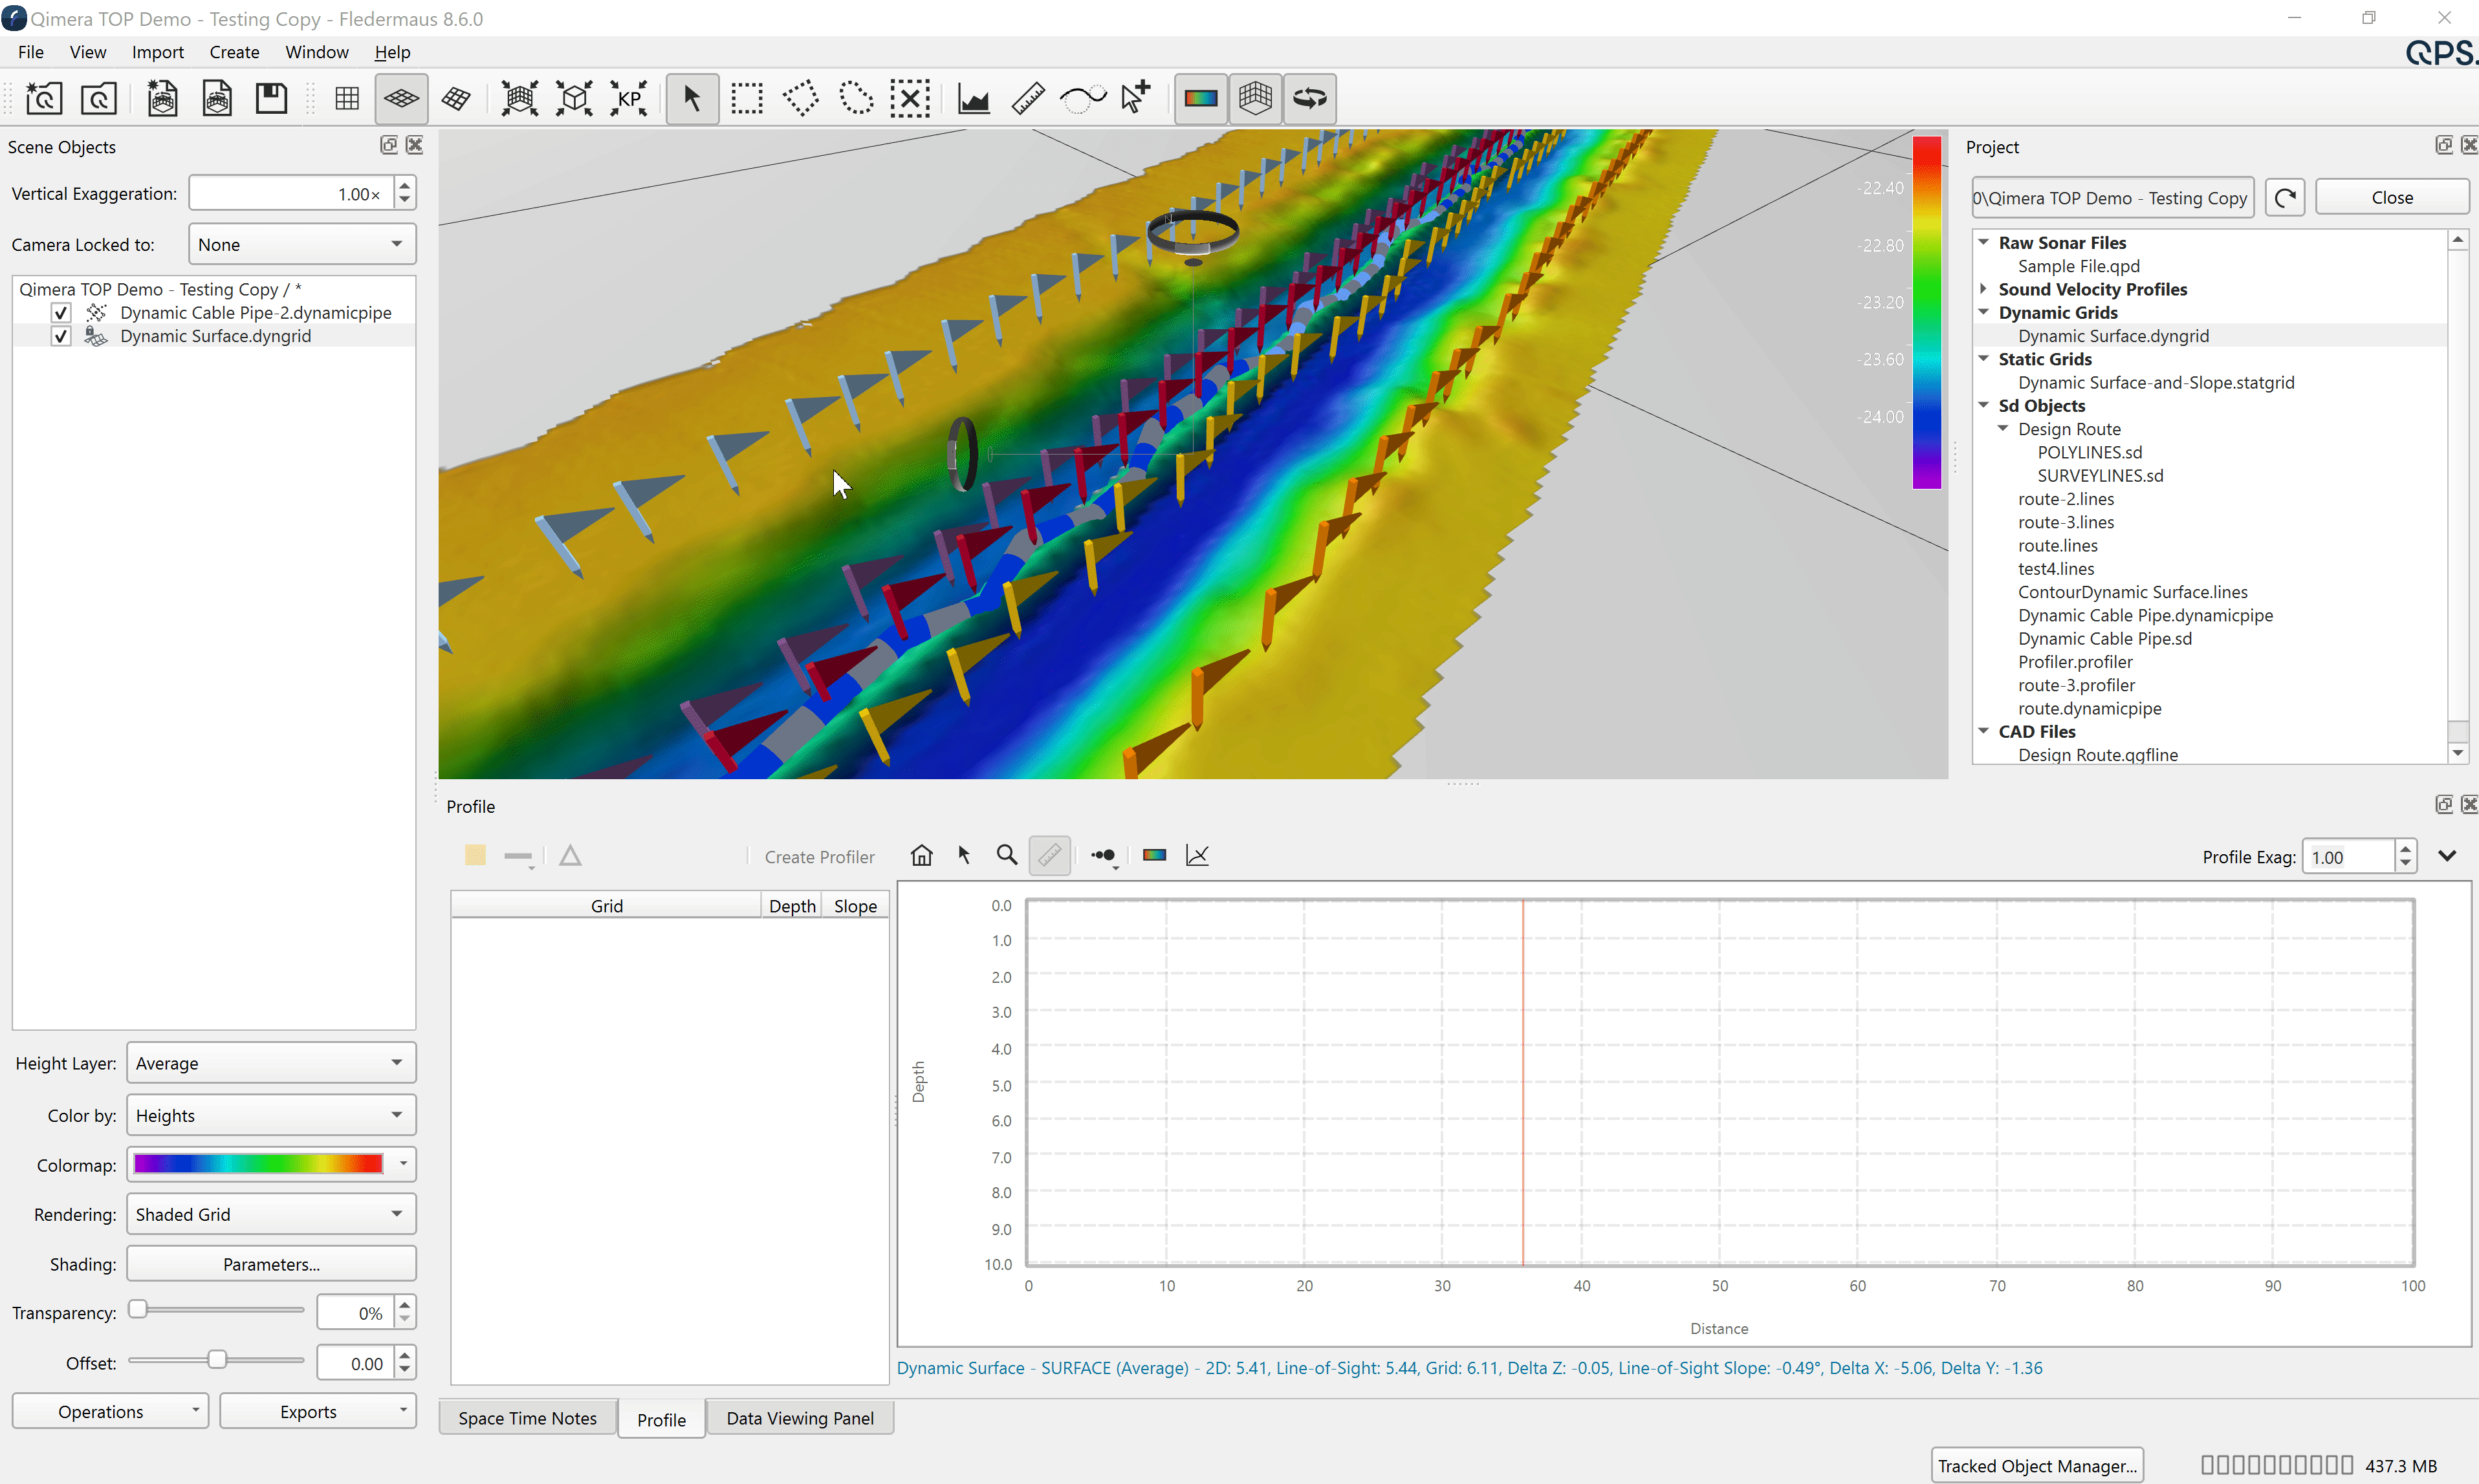Image resolution: width=2479 pixels, height=1484 pixels.
Task: Click the profile graph tool icon
Action: [974, 98]
